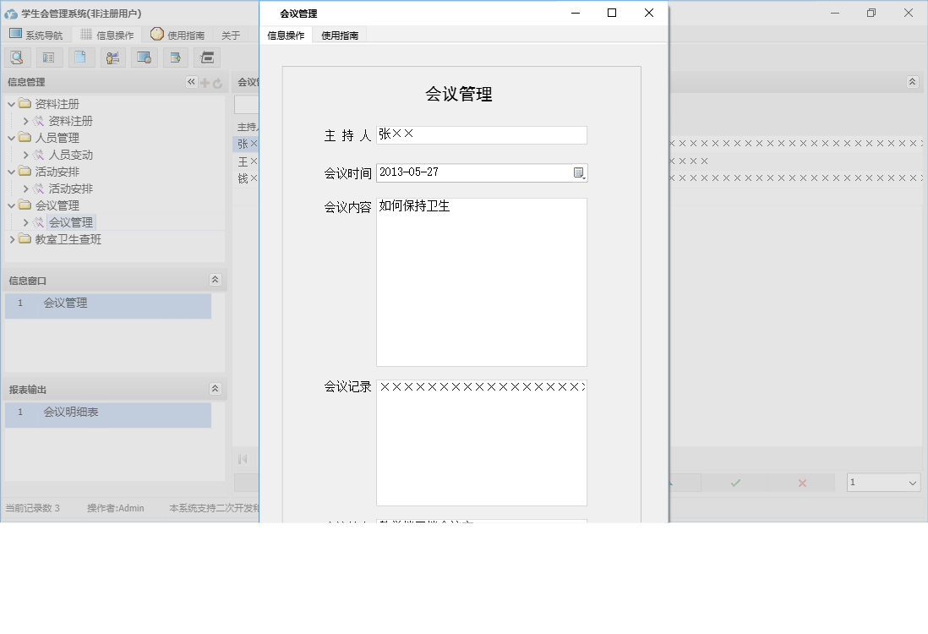Screen dimensions: 928x634
Task: Click the plus icon beside 信息管理
Action: coord(205,82)
